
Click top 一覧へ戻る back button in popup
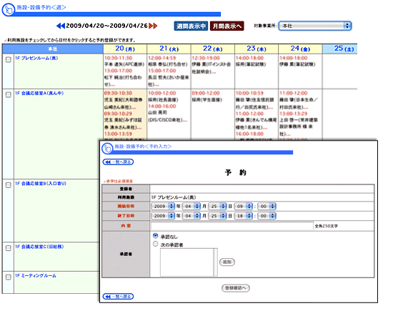tap(119, 162)
